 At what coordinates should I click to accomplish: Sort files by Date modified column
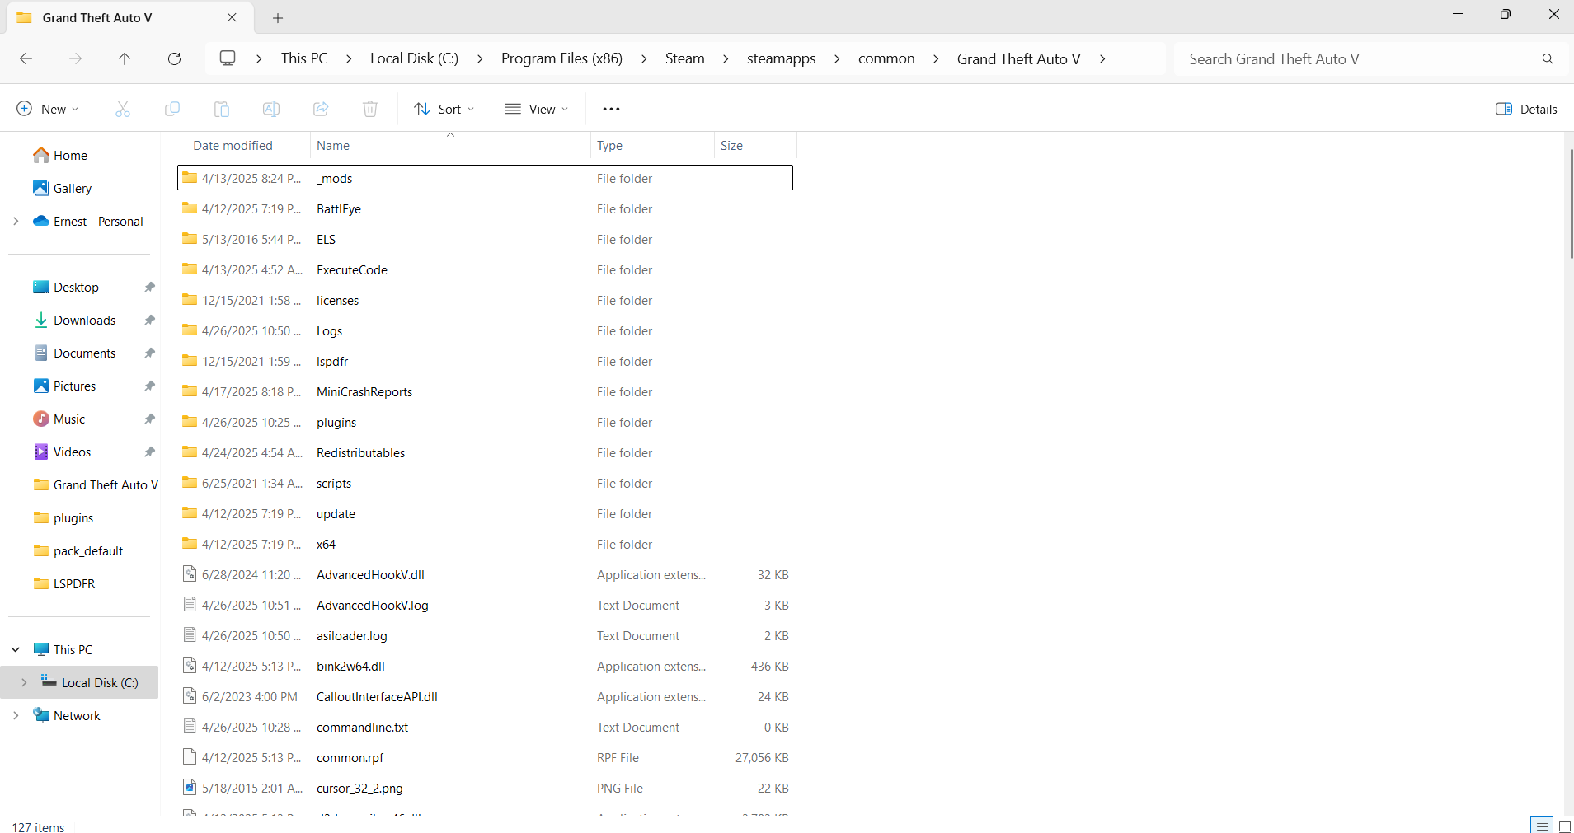coord(233,146)
